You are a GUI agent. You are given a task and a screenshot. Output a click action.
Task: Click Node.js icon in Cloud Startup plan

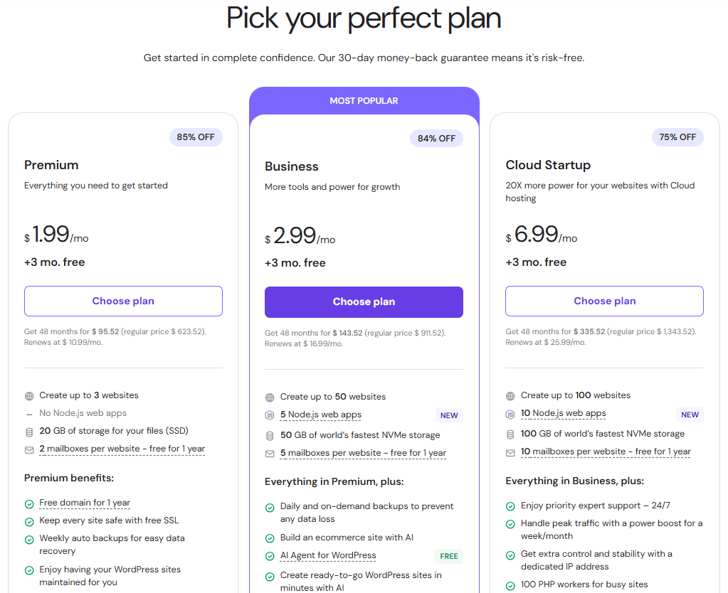[x=510, y=414]
